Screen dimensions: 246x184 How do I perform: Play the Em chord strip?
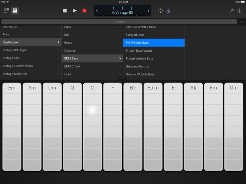[x=12, y=127]
